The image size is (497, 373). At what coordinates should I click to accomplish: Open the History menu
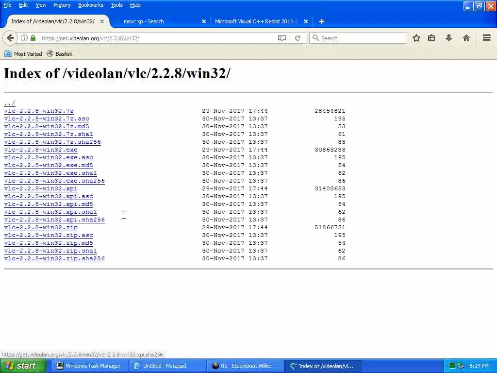pos(62,5)
